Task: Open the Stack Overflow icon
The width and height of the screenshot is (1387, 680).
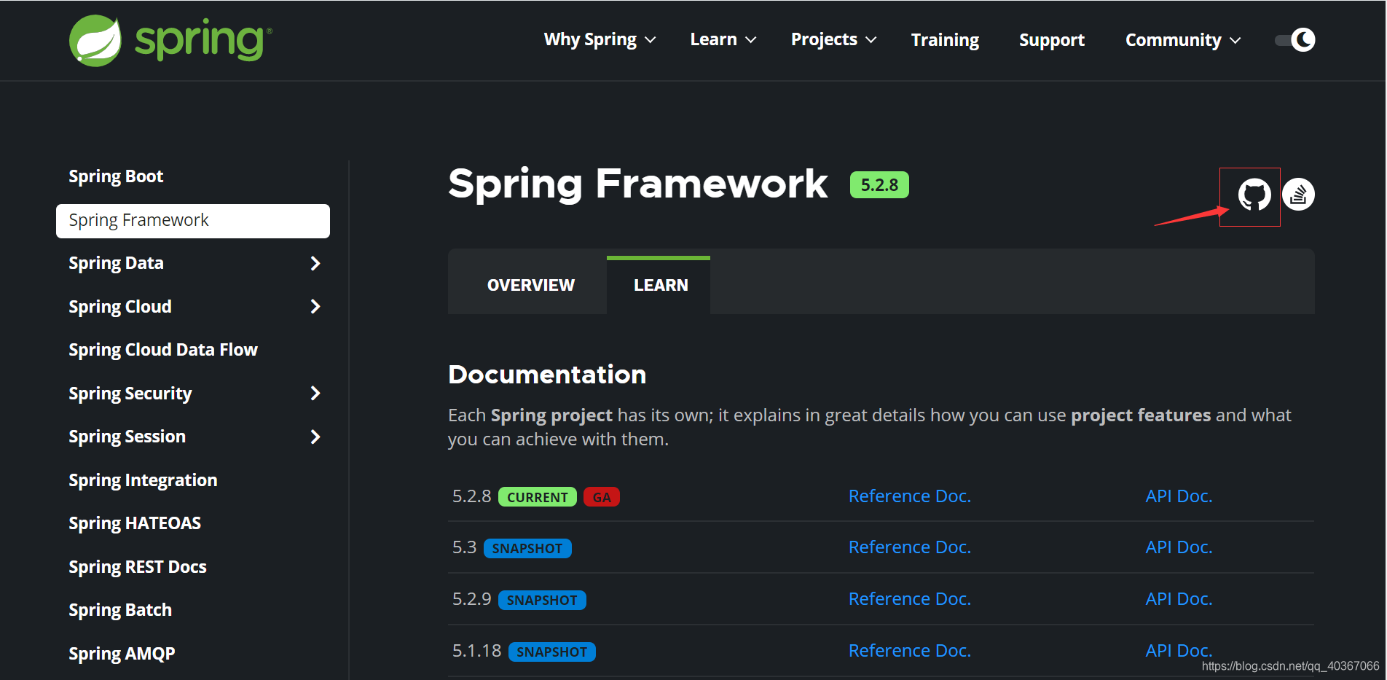Action: tap(1298, 195)
